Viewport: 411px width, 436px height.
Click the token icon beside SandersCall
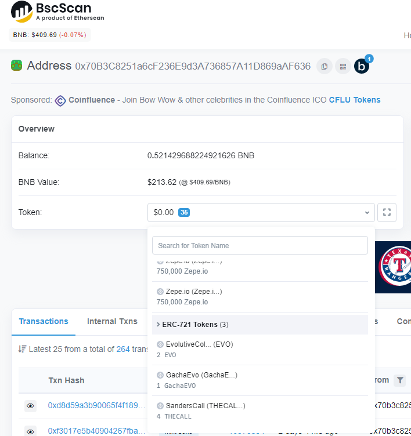click(160, 406)
